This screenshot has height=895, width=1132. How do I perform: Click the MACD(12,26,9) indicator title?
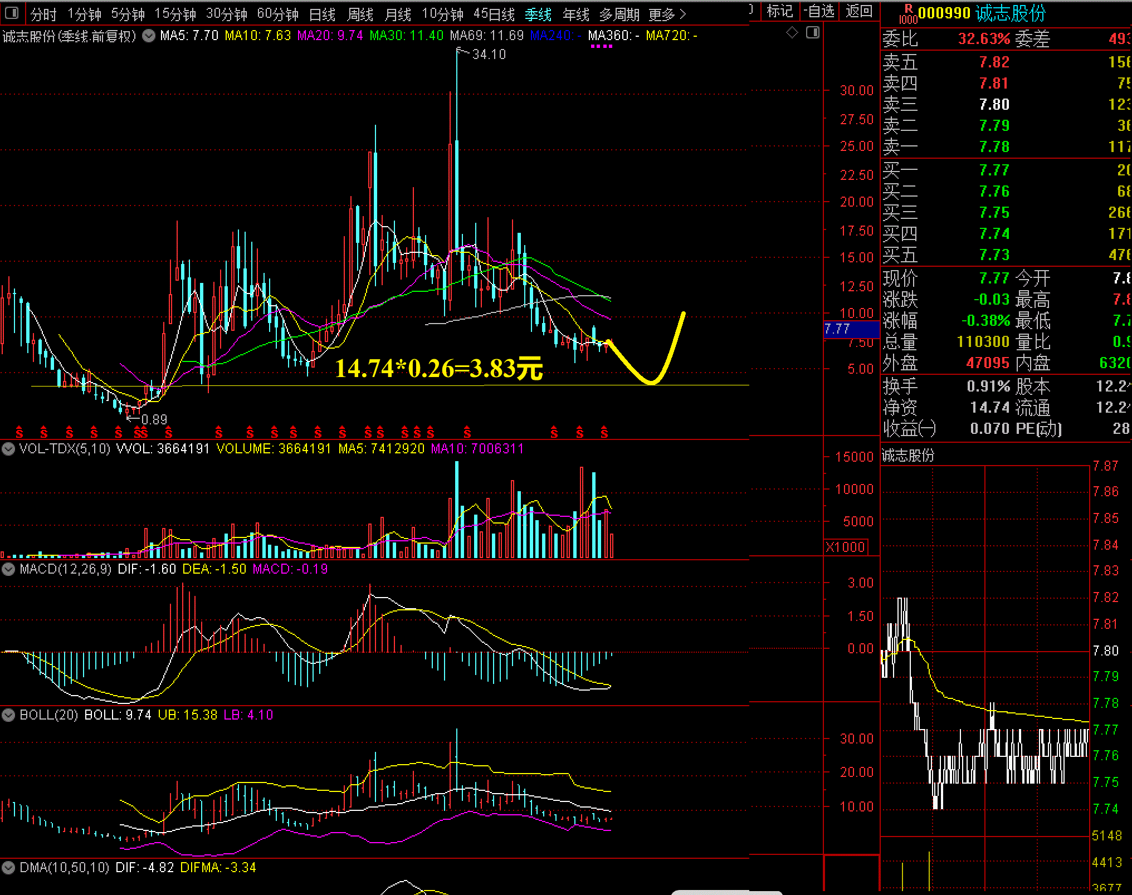[x=65, y=569]
